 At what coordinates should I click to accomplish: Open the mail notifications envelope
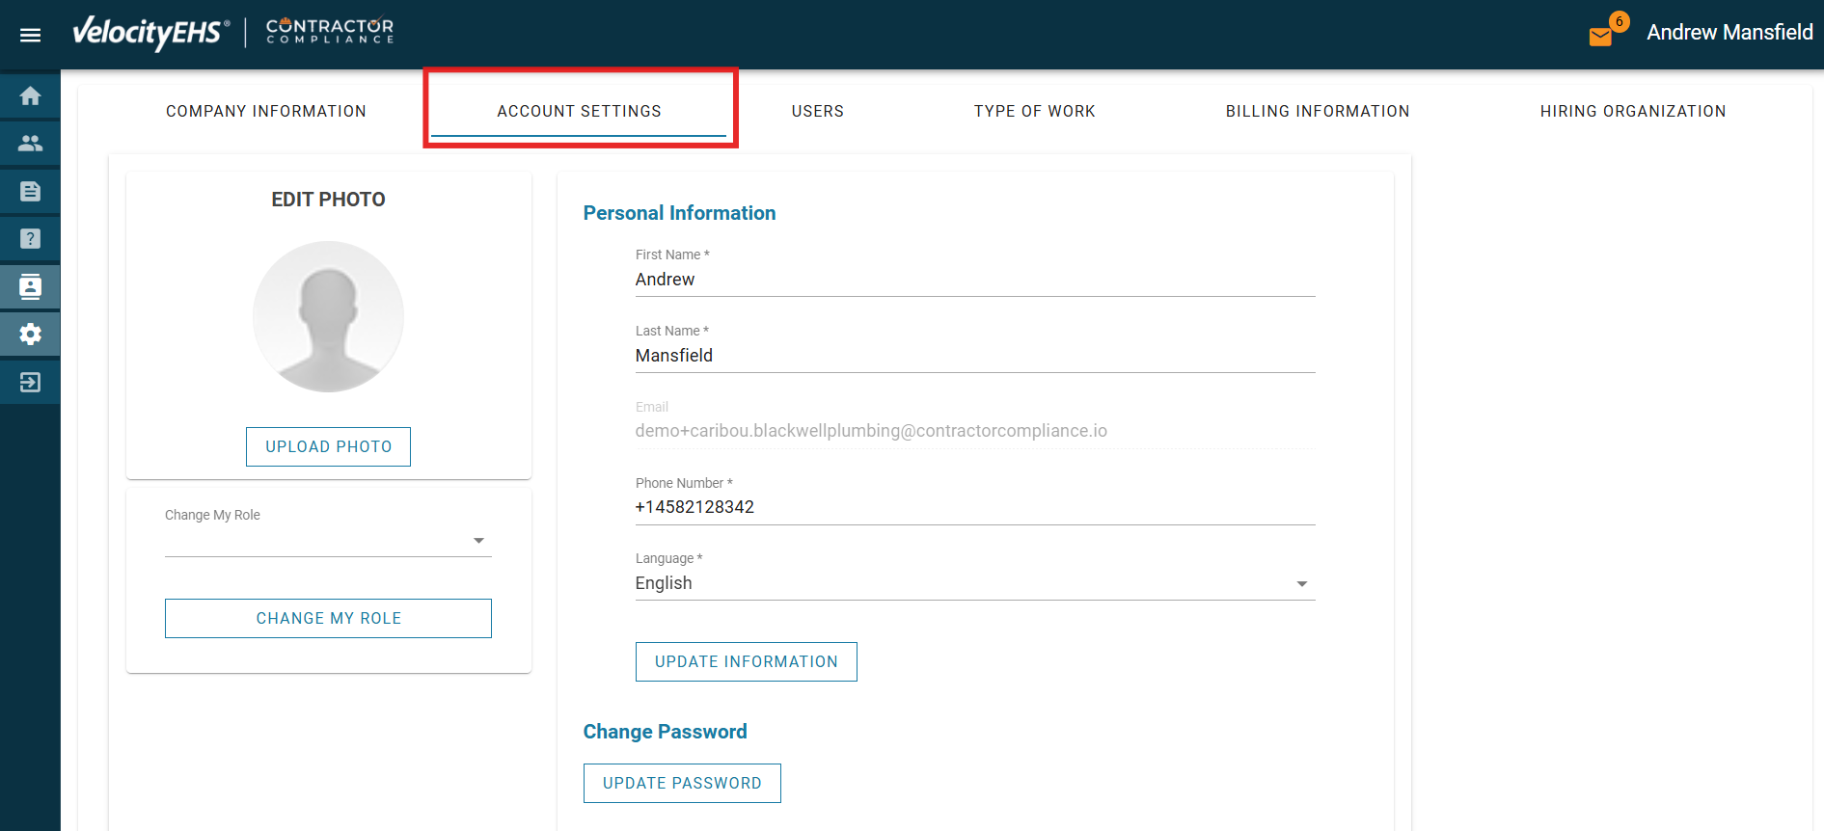pyautogui.click(x=1600, y=37)
